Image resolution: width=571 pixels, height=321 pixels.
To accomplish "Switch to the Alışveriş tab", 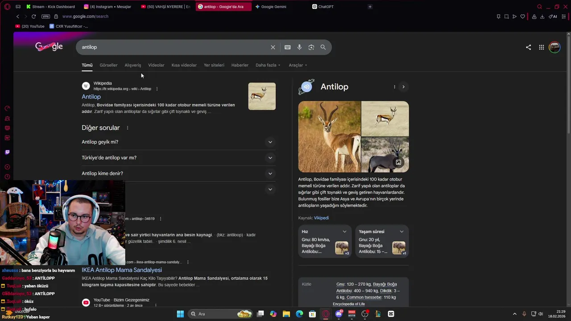I will tap(132, 65).
